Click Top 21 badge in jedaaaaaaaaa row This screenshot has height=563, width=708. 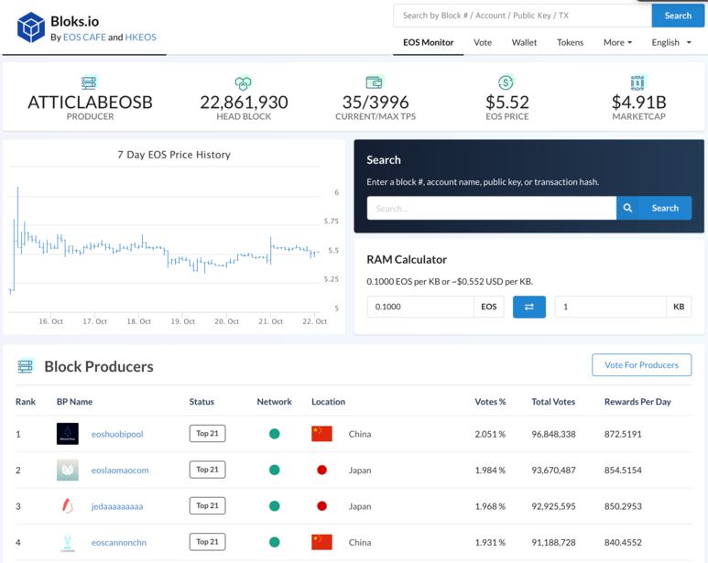pyautogui.click(x=207, y=505)
